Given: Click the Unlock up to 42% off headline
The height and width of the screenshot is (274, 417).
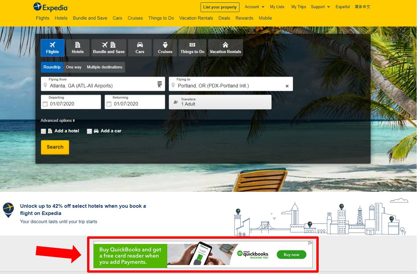Looking at the screenshot, I should point(83,210).
